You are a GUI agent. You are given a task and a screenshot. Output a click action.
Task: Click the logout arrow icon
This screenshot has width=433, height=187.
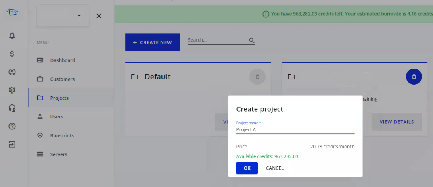[12, 144]
